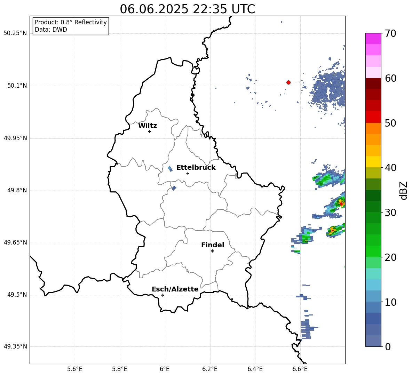Click the dBZ colorbar axis label
412x376 pixels.
(404, 190)
